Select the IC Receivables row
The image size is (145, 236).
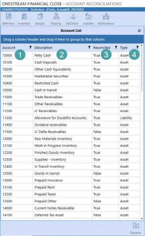(x=70, y=111)
